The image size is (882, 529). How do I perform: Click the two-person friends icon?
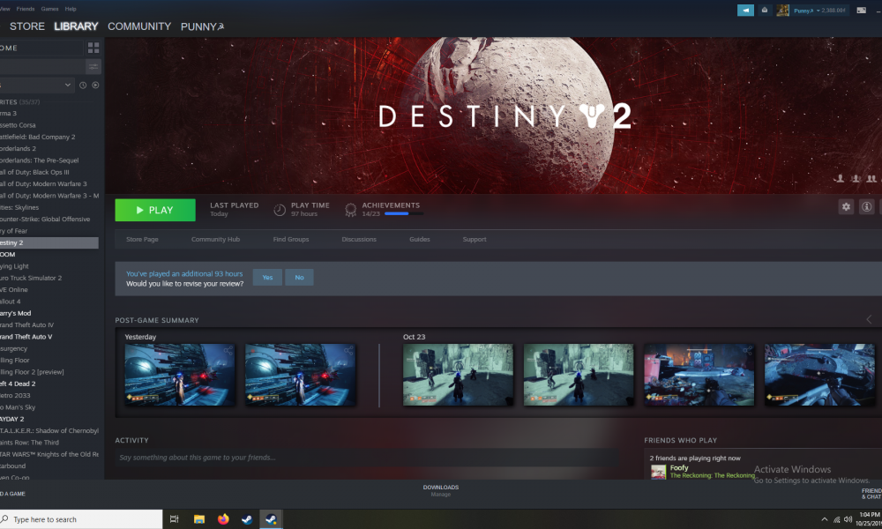click(871, 179)
